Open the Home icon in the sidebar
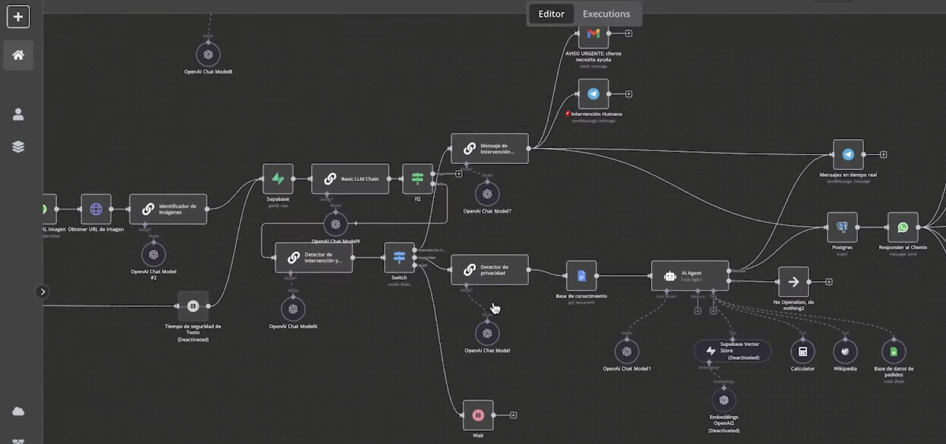This screenshot has height=444, width=946. click(18, 55)
